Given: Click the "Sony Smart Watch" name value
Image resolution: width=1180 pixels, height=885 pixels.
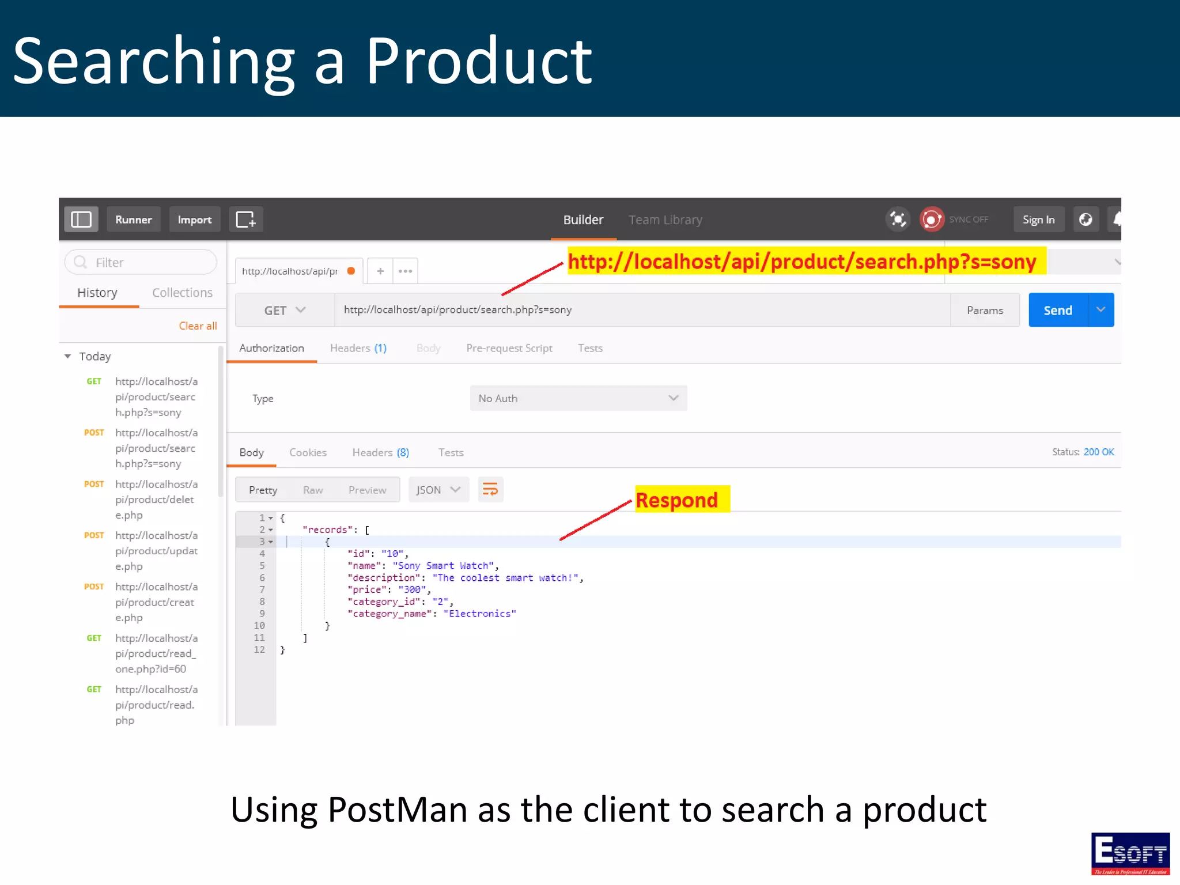Looking at the screenshot, I should (x=444, y=566).
